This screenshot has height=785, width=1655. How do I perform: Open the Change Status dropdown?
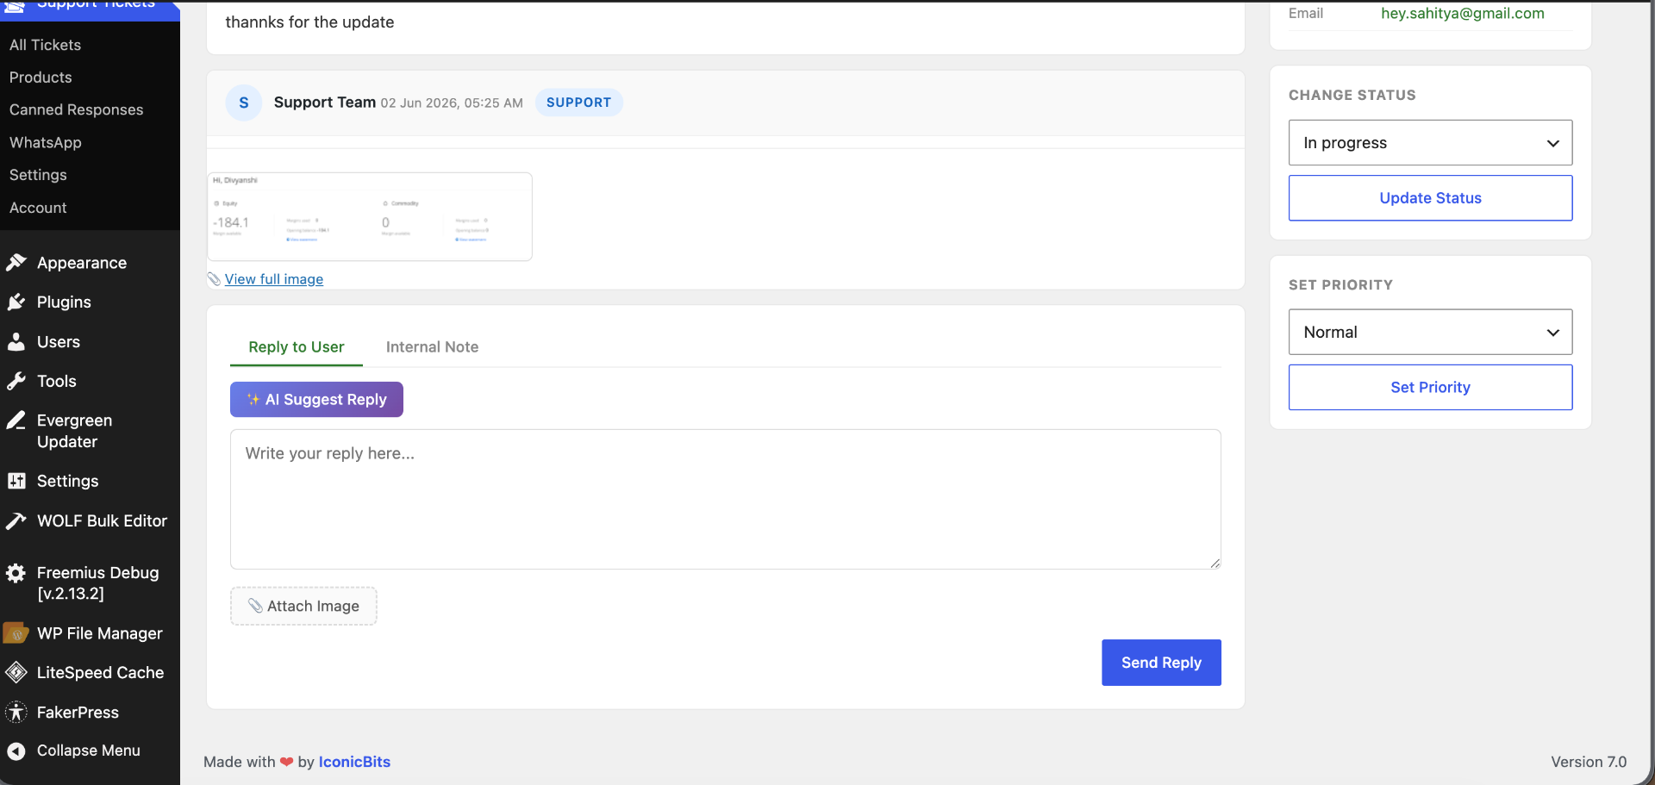click(1430, 143)
